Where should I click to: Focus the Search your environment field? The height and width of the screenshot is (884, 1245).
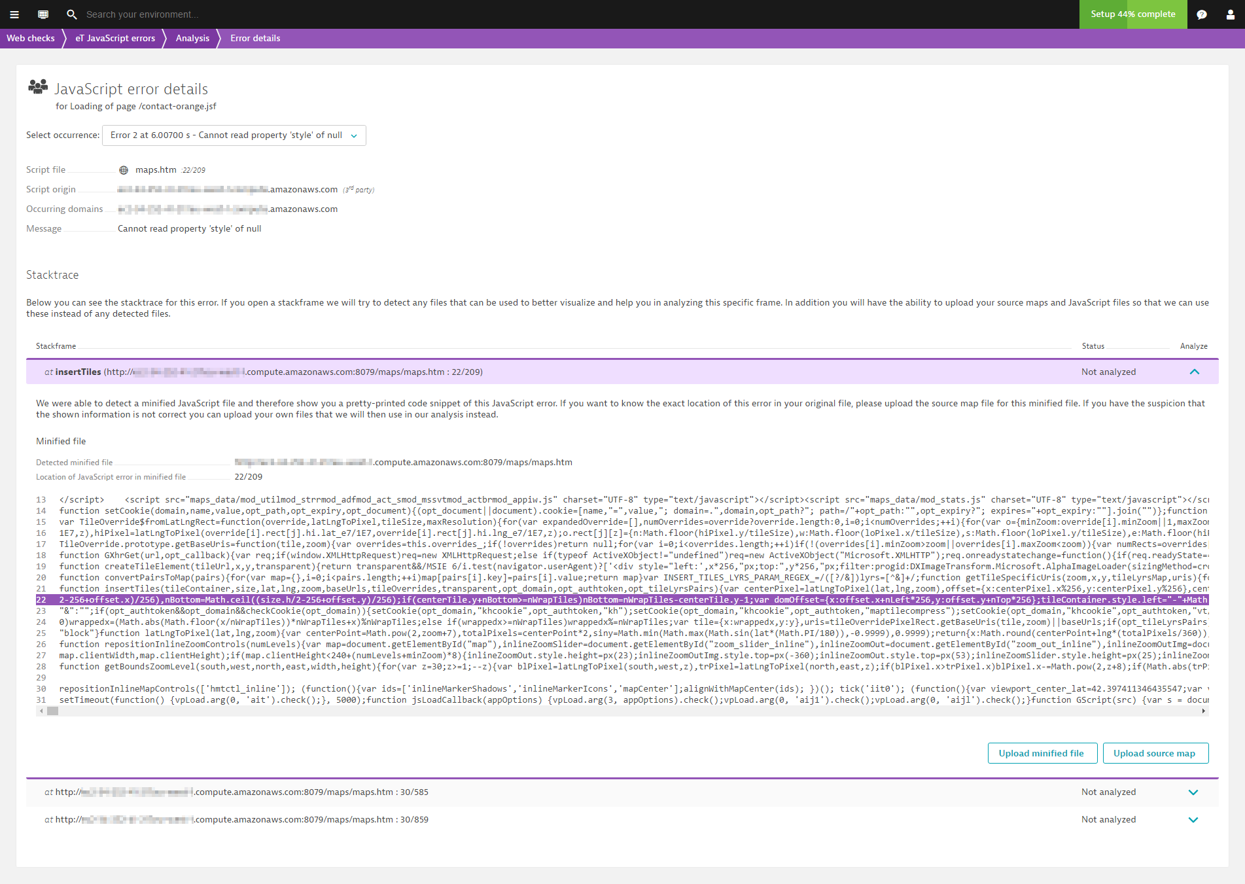pos(143,14)
